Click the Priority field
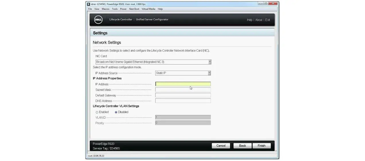The width and height of the screenshot is (365, 161). tap(183, 123)
